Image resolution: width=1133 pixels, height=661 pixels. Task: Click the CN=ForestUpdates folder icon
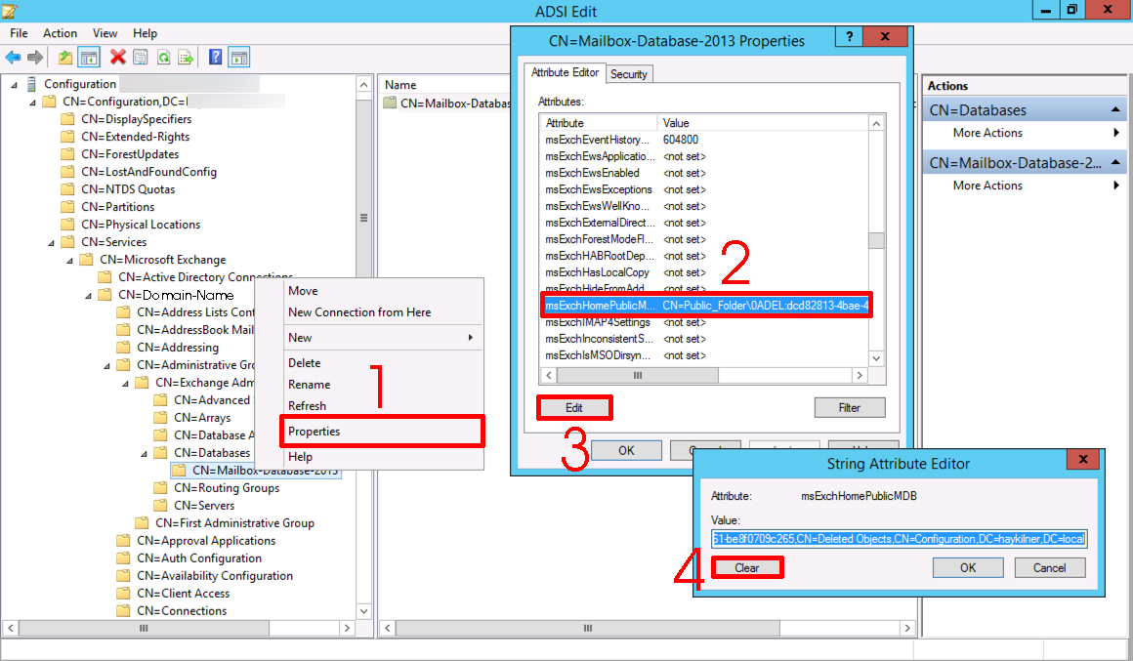point(68,154)
